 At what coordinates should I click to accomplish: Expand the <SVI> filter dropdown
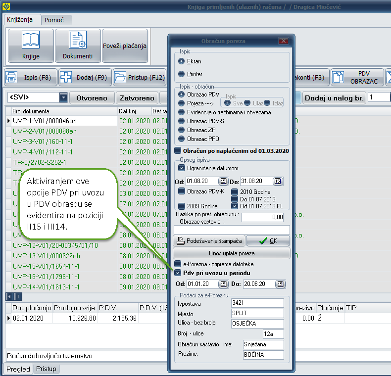coord(63,98)
